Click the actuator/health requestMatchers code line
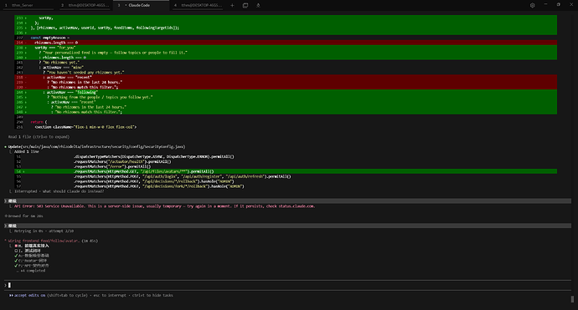This screenshot has height=310, width=578. [x=122, y=161]
